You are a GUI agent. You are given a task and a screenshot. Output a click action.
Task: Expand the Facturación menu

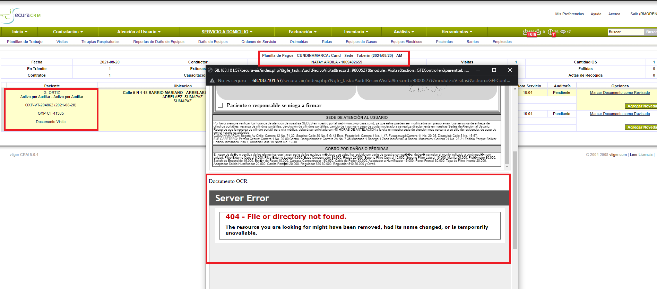[303, 32]
